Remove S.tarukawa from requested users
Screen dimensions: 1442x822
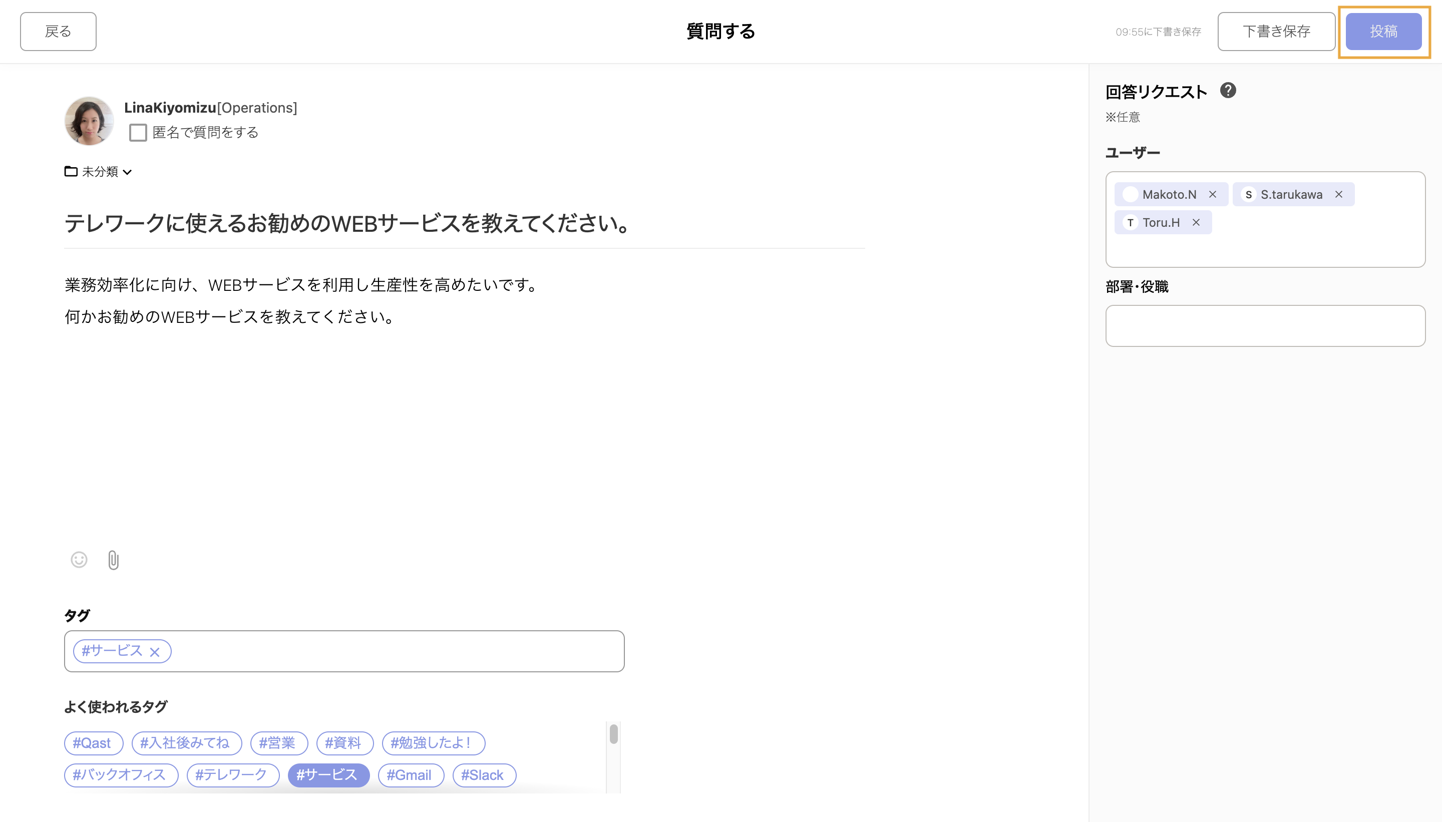click(1338, 194)
